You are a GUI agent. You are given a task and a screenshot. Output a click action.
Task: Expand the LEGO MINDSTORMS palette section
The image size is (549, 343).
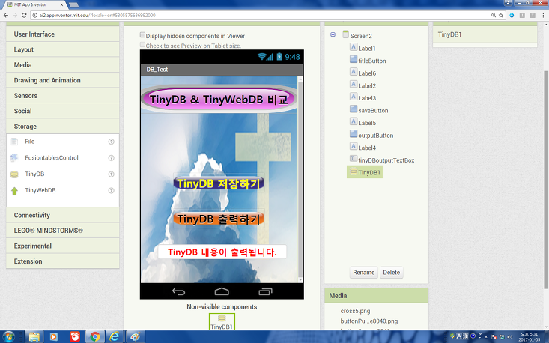tap(63, 231)
